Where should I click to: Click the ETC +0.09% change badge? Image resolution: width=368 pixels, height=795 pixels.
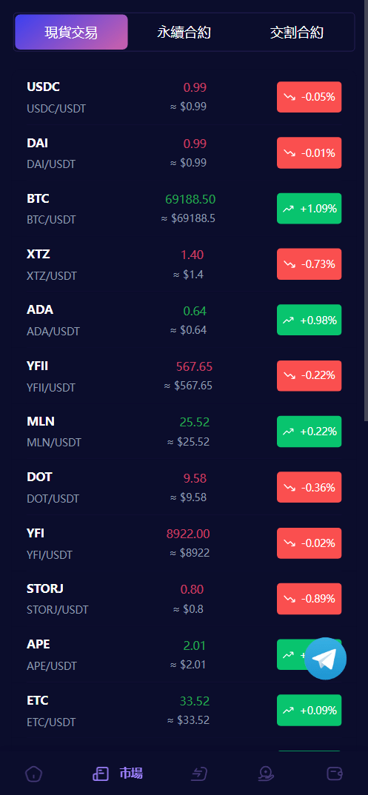(310, 710)
